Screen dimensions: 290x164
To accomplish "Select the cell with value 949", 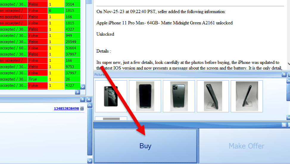I will (x=72, y=35).
